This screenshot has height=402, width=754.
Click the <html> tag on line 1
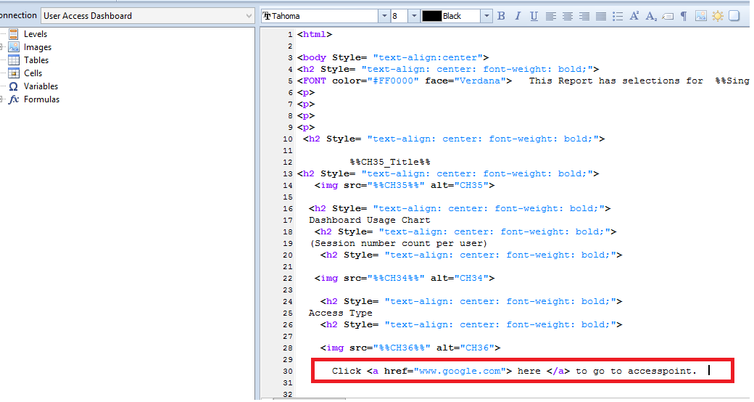pyautogui.click(x=315, y=35)
